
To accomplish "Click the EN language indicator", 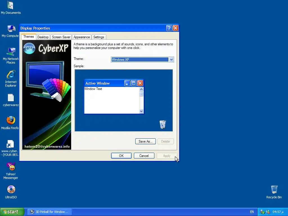I will pos(252,212).
